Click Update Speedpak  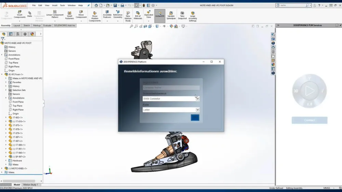point(171,15)
